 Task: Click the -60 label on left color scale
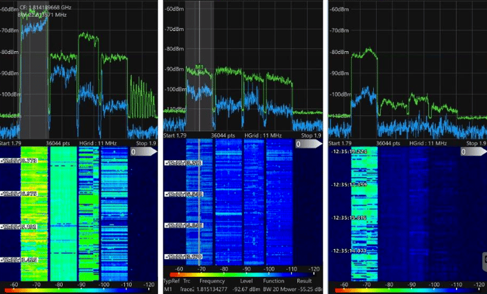[14, 284]
